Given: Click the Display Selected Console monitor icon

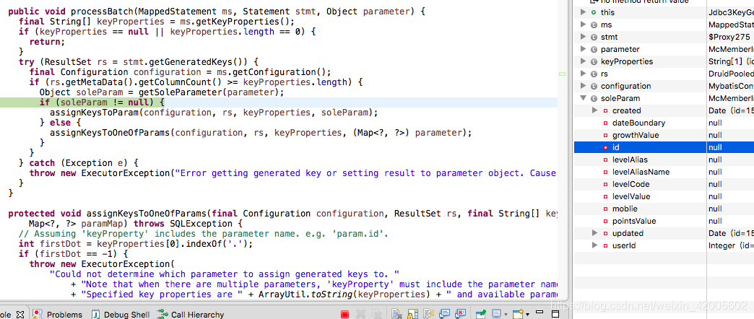Looking at the screenshot, I should (496, 314).
